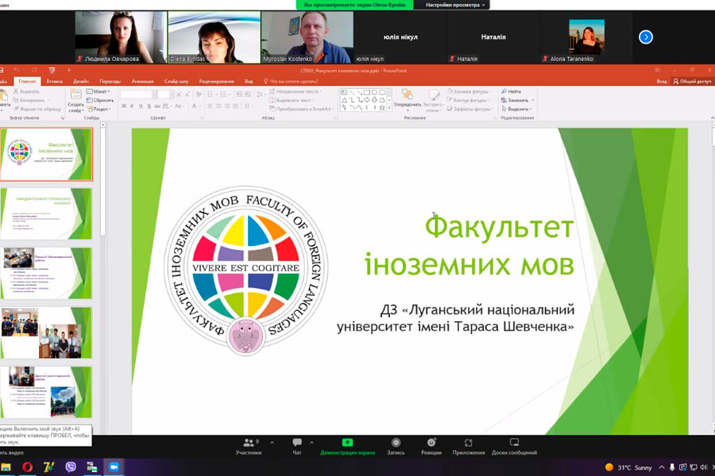
Task: Switch to Вставка ribbon tab
Action: pos(55,81)
